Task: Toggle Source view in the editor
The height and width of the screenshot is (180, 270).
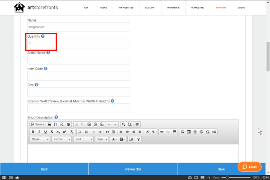Action: point(38,124)
